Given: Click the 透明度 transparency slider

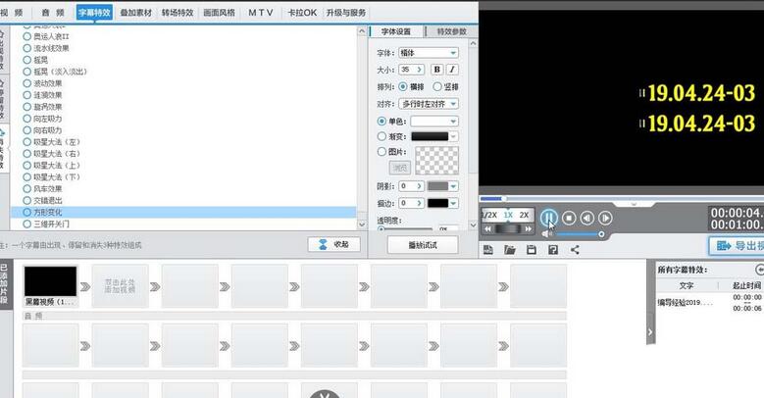Looking at the screenshot, I should (406, 229).
